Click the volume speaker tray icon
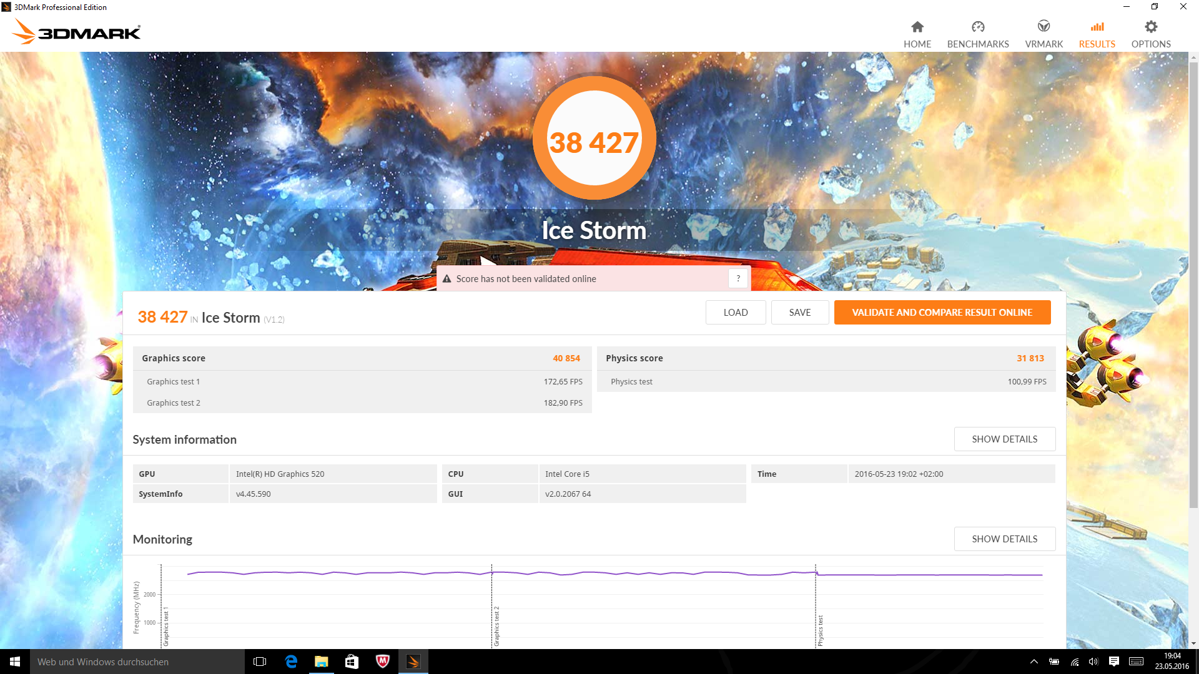 coord(1093,662)
